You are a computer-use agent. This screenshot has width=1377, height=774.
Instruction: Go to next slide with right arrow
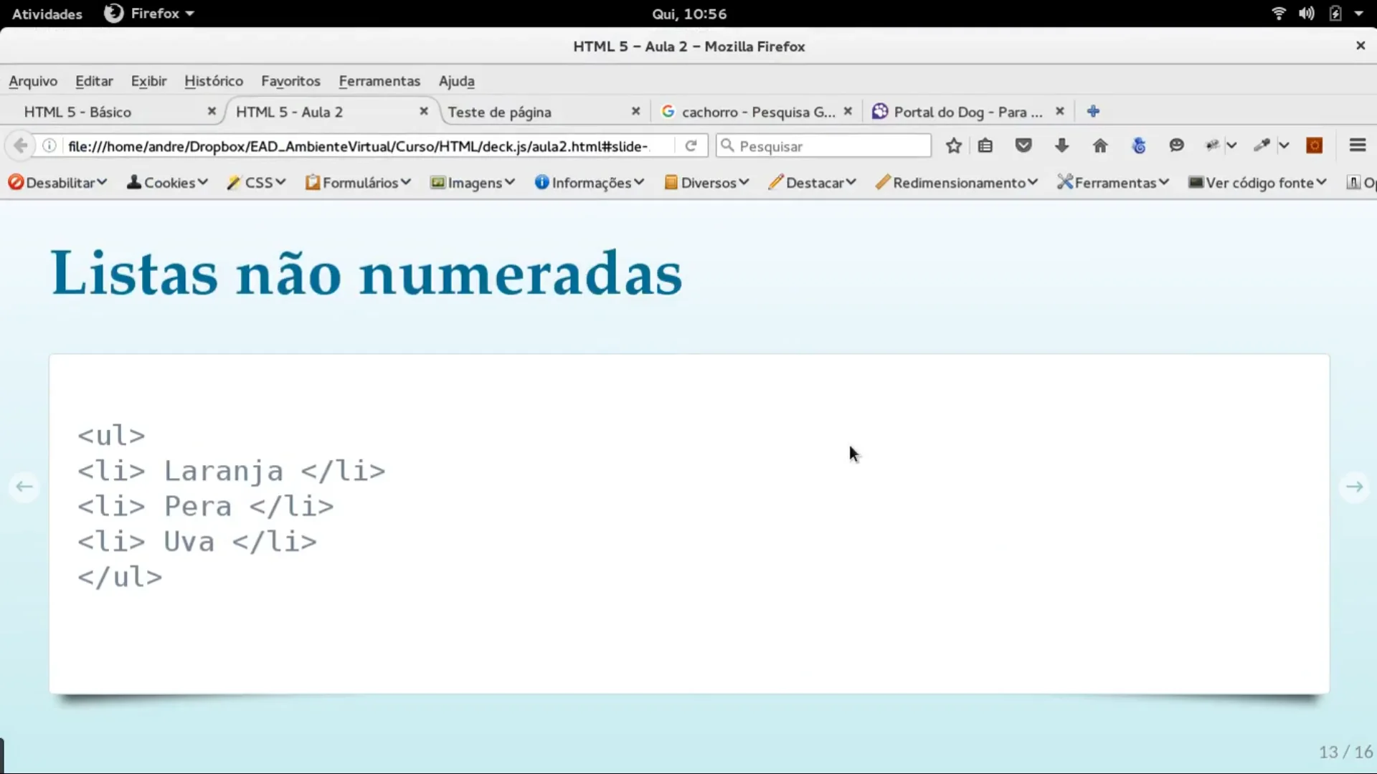(x=1354, y=487)
